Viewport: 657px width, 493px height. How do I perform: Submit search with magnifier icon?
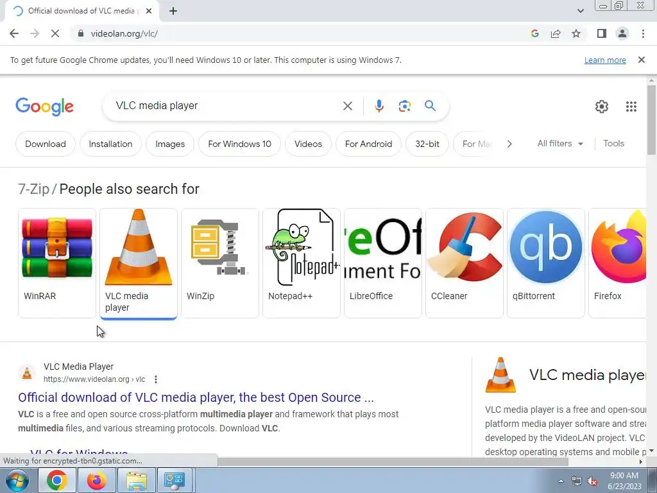click(x=430, y=106)
